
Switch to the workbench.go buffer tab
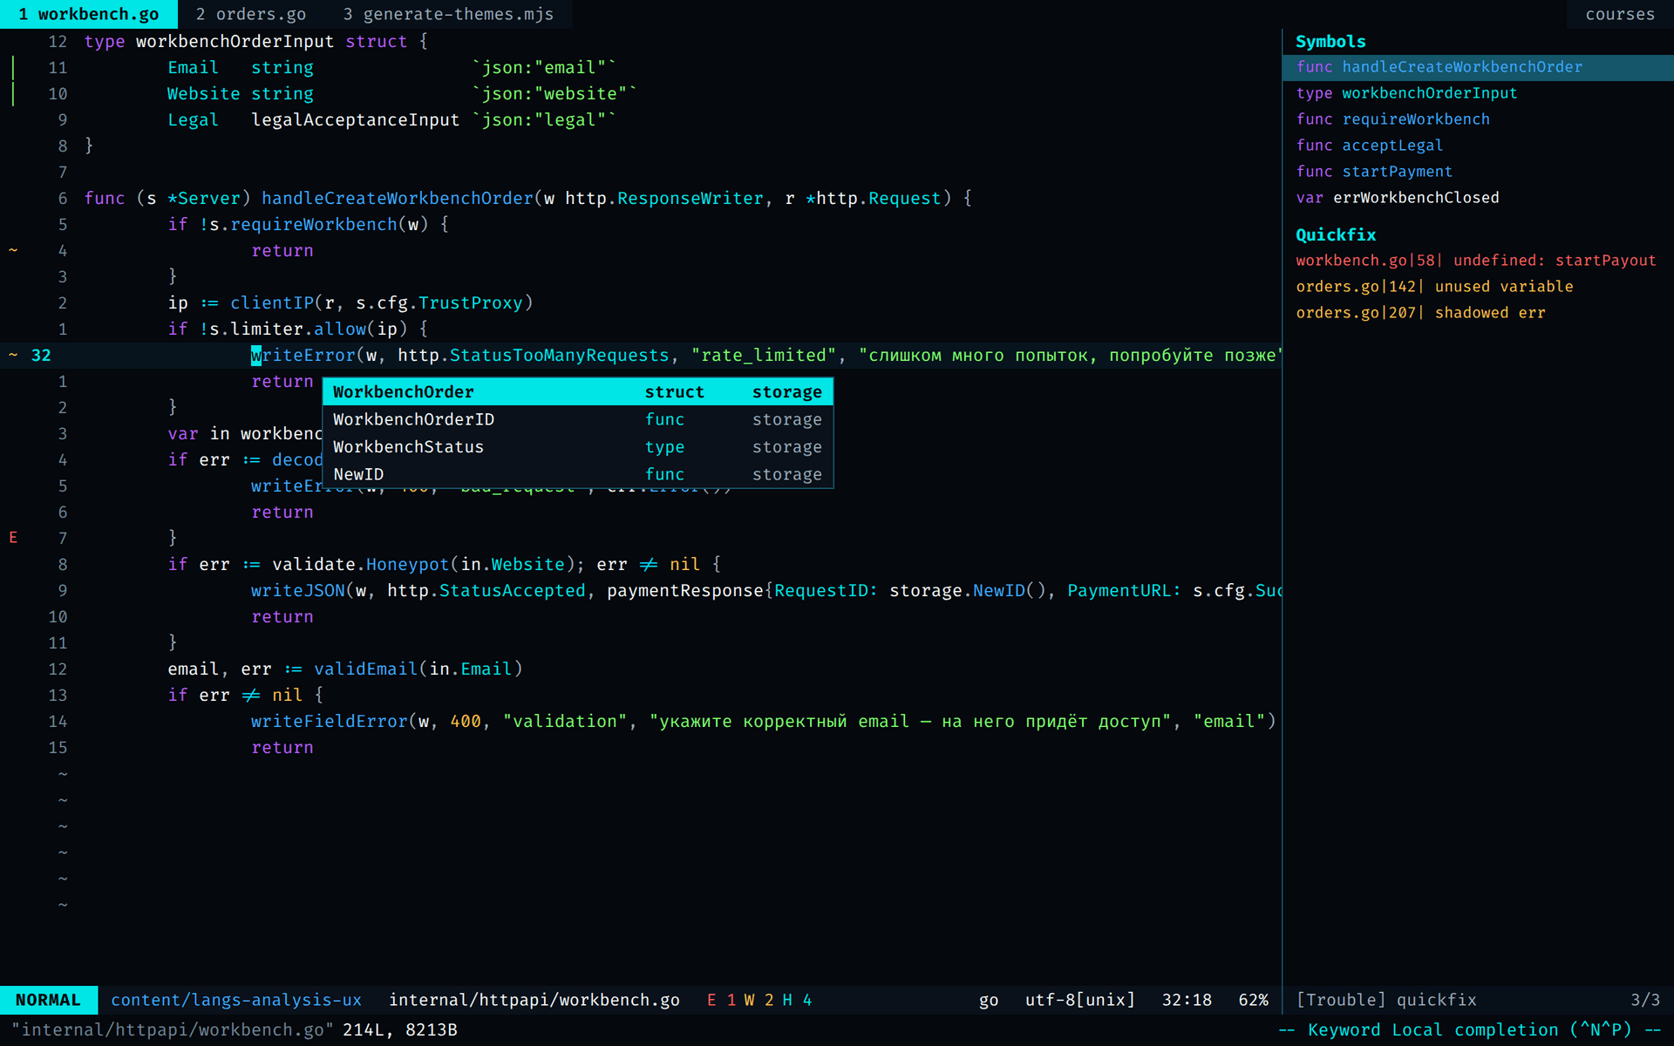[x=88, y=14]
